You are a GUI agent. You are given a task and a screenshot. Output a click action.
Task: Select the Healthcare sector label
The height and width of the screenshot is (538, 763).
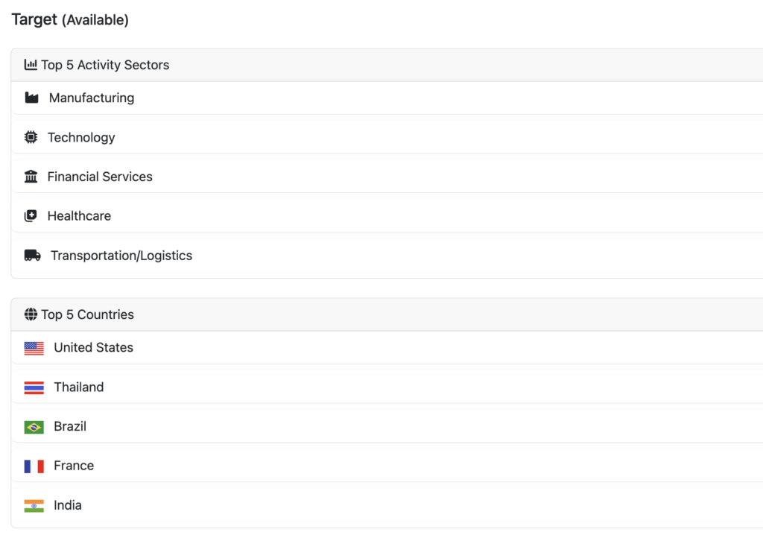pos(79,216)
